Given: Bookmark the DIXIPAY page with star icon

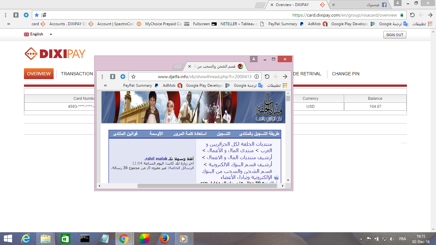Looking at the screenshot, I should tap(37, 15).
